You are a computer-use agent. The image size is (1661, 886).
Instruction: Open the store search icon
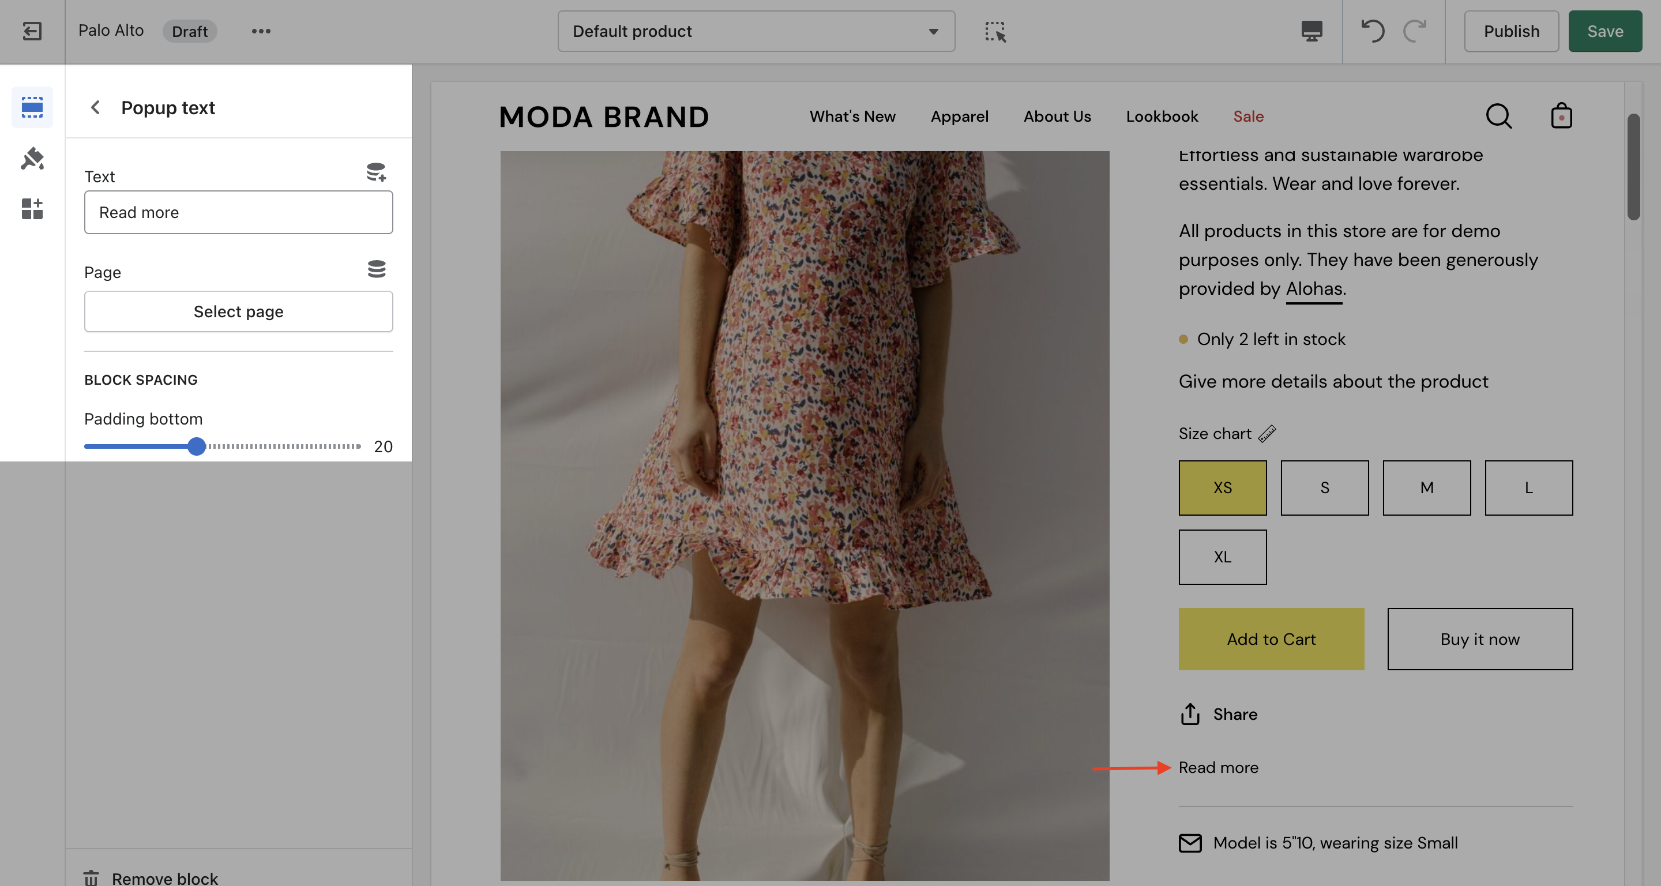[x=1498, y=117]
